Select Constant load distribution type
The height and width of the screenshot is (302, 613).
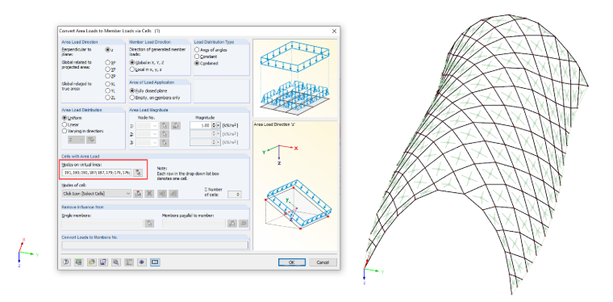[197, 57]
